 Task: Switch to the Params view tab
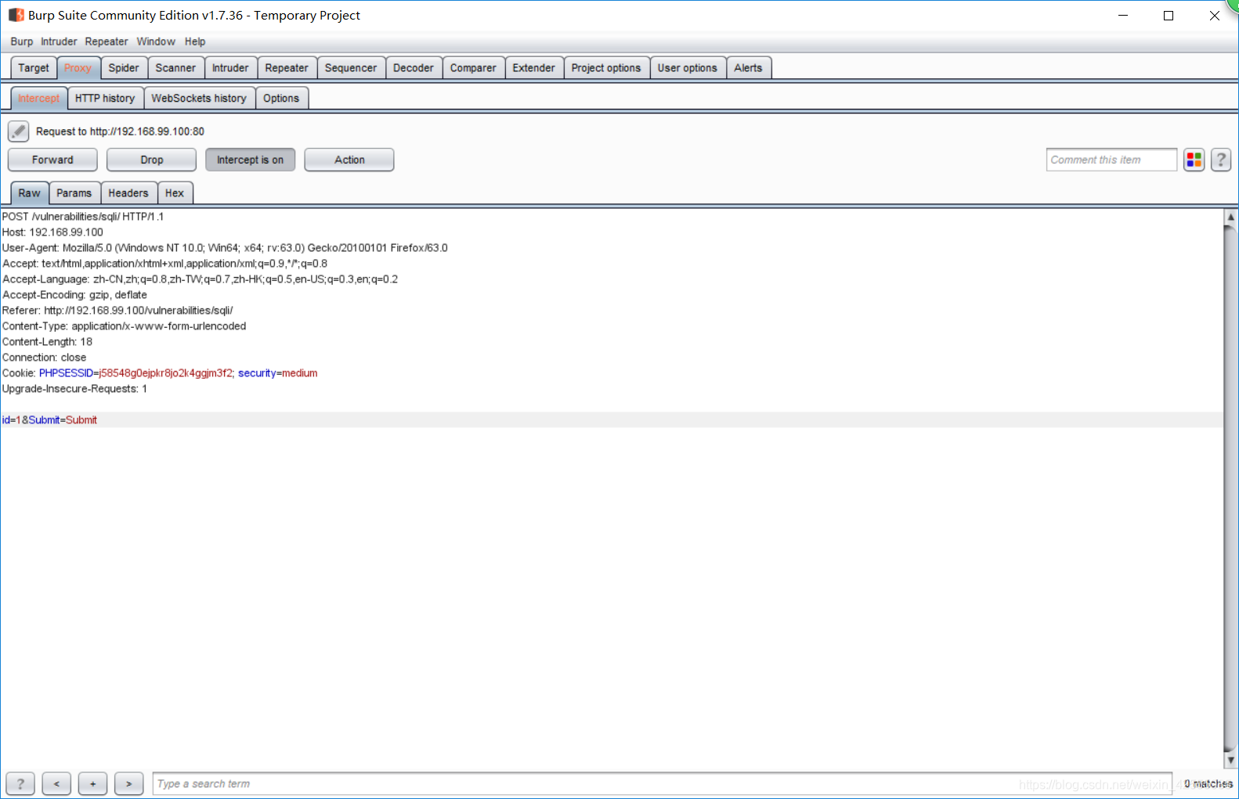pyautogui.click(x=74, y=193)
